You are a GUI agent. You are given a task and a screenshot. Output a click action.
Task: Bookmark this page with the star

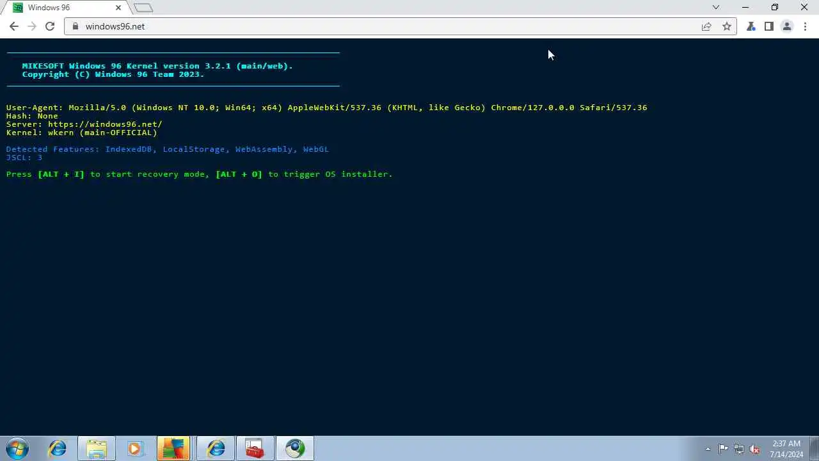click(727, 26)
